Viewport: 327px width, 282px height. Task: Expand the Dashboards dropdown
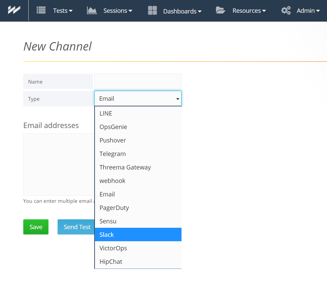tap(182, 11)
